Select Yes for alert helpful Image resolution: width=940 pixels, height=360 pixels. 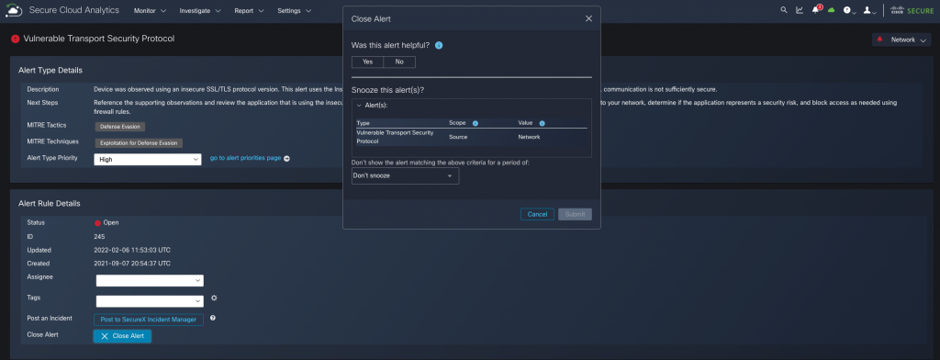[x=367, y=62]
